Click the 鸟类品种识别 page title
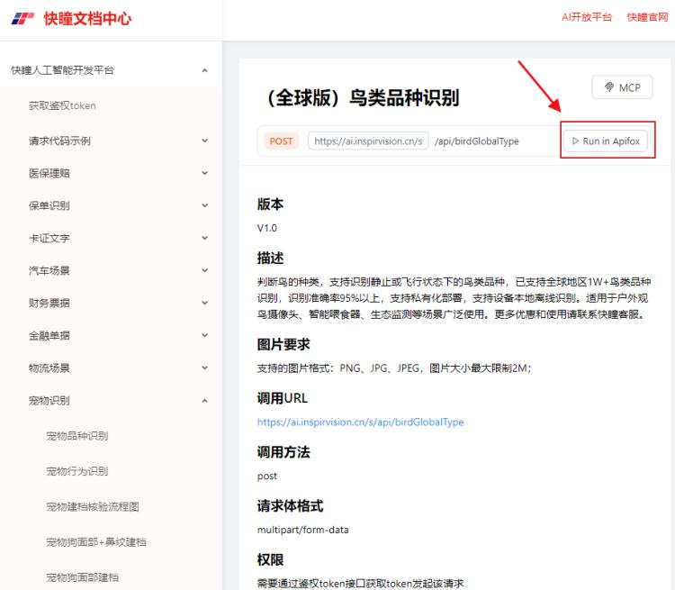Viewport: 675px width, 590px height. pyautogui.click(x=363, y=97)
